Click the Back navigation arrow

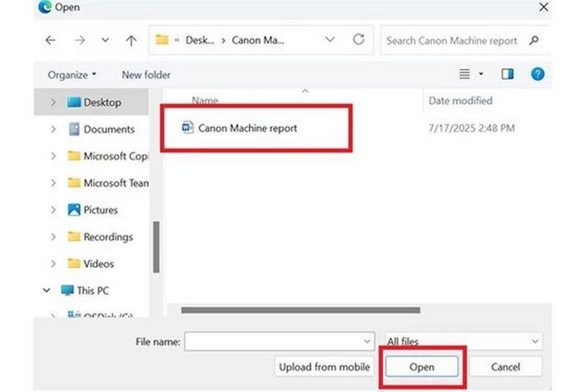[x=51, y=40]
